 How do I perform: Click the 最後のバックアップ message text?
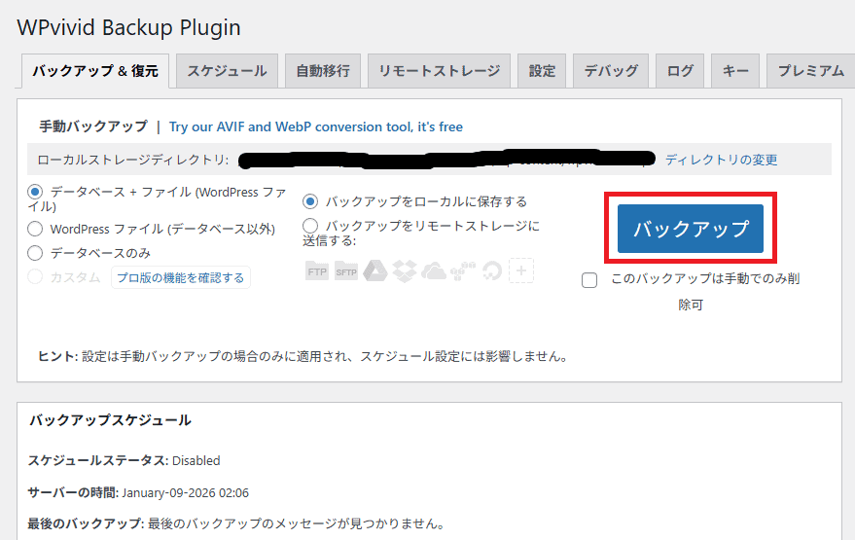tap(237, 523)
